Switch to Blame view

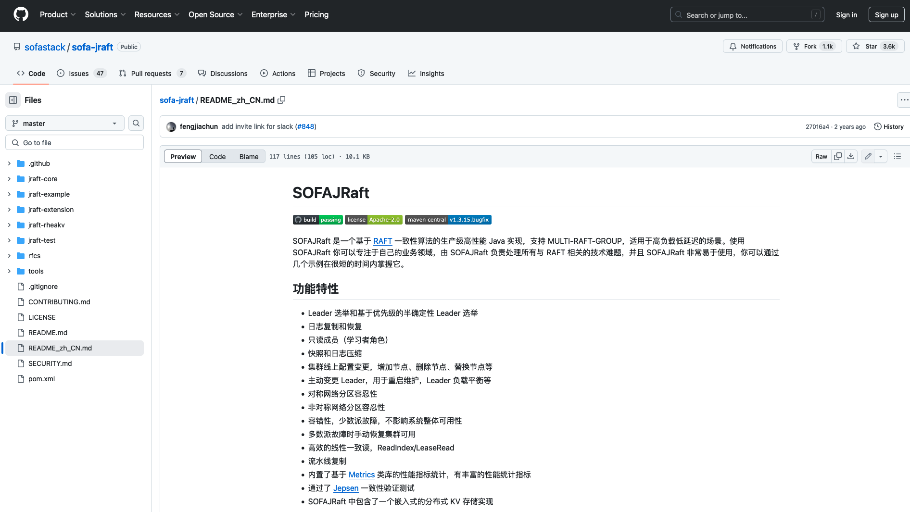pos(249,157)
